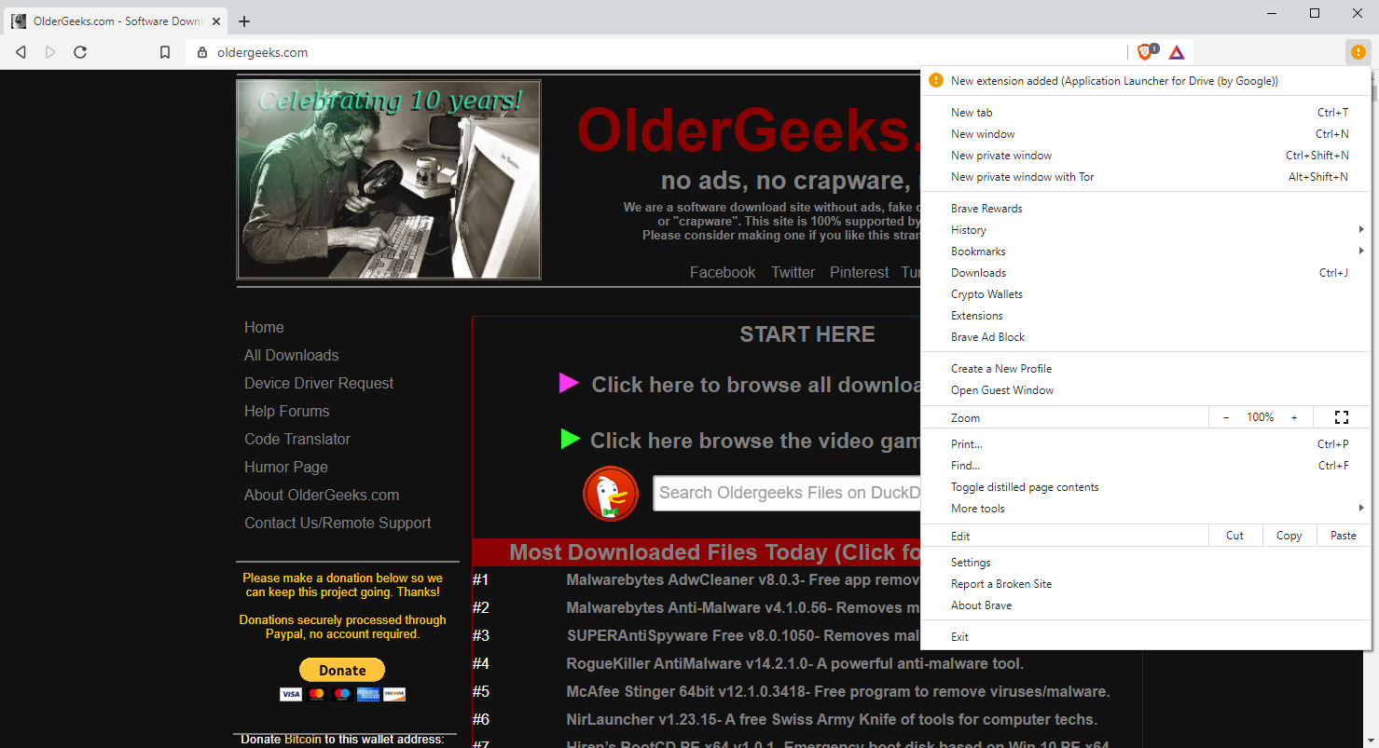Open Help Forums link
This screenshot has width=1379, height=748.
[x=287, y=411]
